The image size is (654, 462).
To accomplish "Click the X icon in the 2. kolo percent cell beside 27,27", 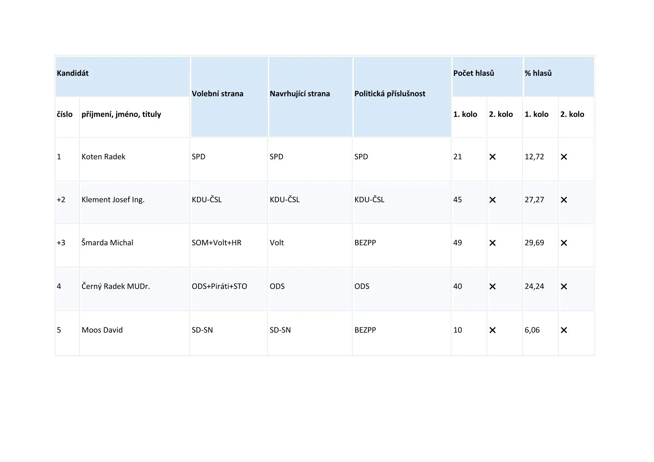I will [x=564, y=200].
